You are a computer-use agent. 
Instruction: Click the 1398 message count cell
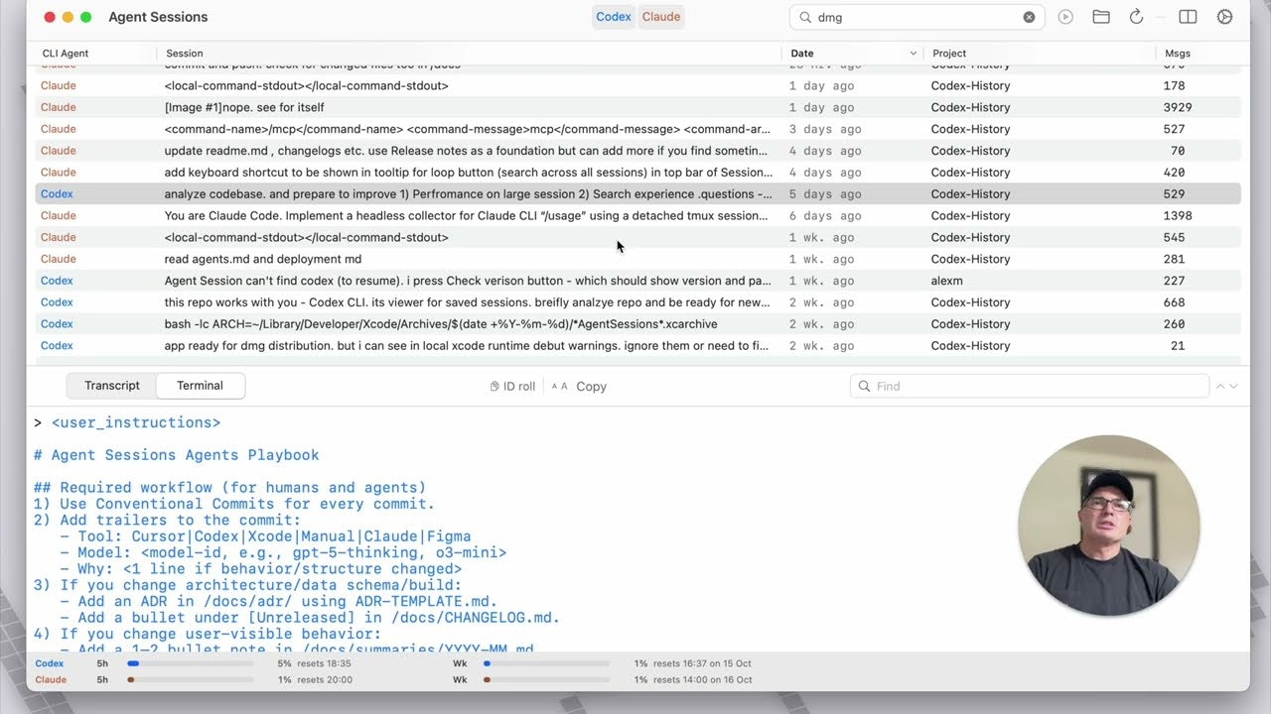(x=1177, y=215)
